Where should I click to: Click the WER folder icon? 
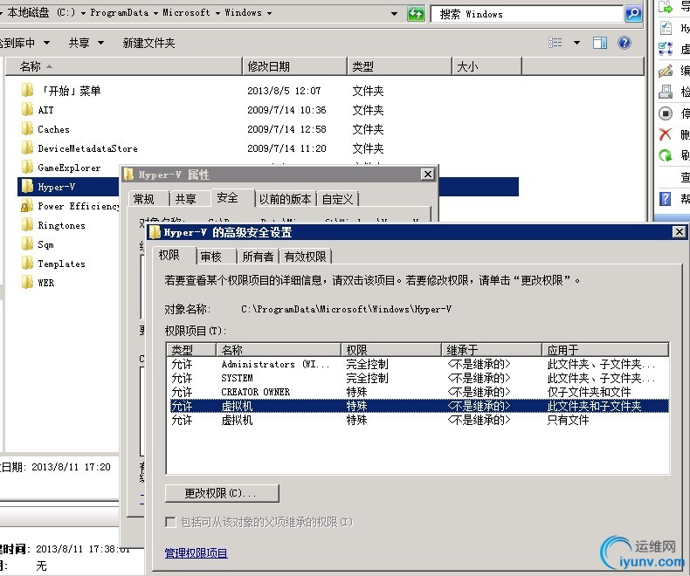coord(27,282)
